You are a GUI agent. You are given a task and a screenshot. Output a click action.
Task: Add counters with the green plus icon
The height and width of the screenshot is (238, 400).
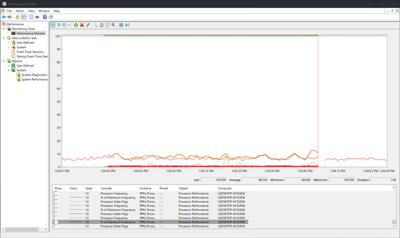76,25
